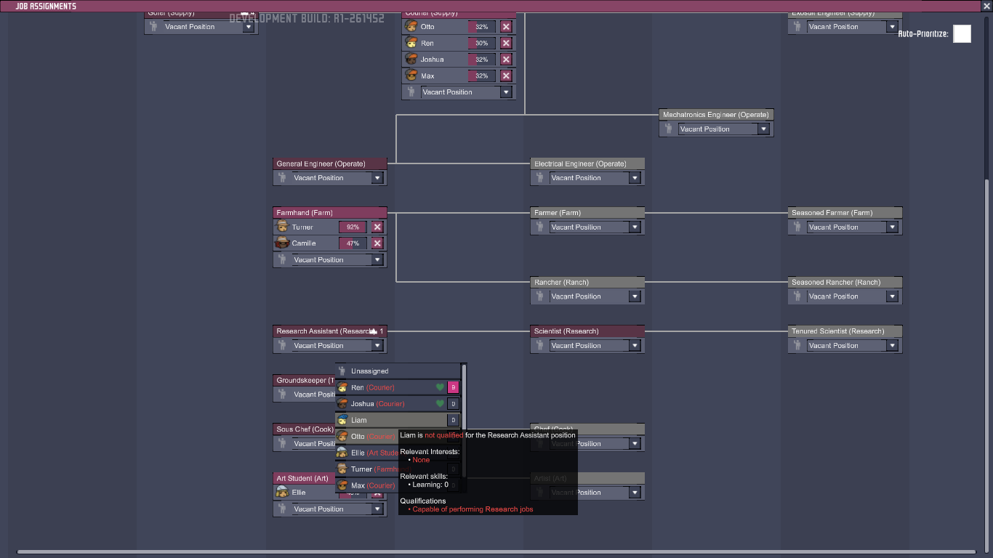Viewport: 993px width, 558px height.
Task: Click the silhouette icon under Farmer (Farm)
Action: (539, 227)
